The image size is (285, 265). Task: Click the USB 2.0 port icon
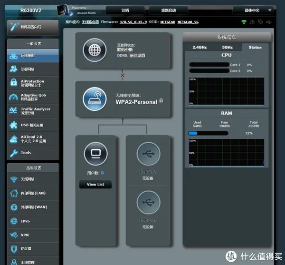tap(148, 202)
